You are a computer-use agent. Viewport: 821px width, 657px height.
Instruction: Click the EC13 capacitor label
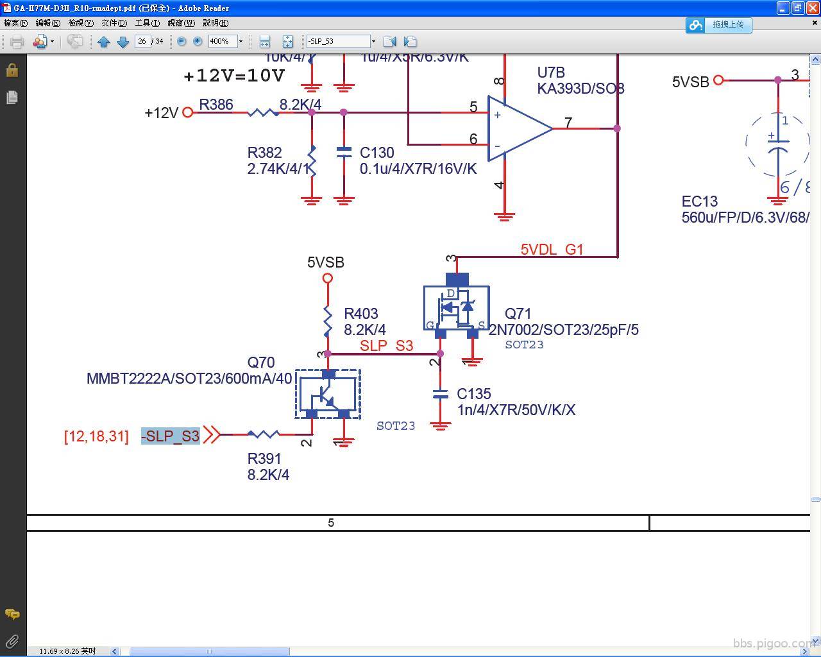point(700,201)
